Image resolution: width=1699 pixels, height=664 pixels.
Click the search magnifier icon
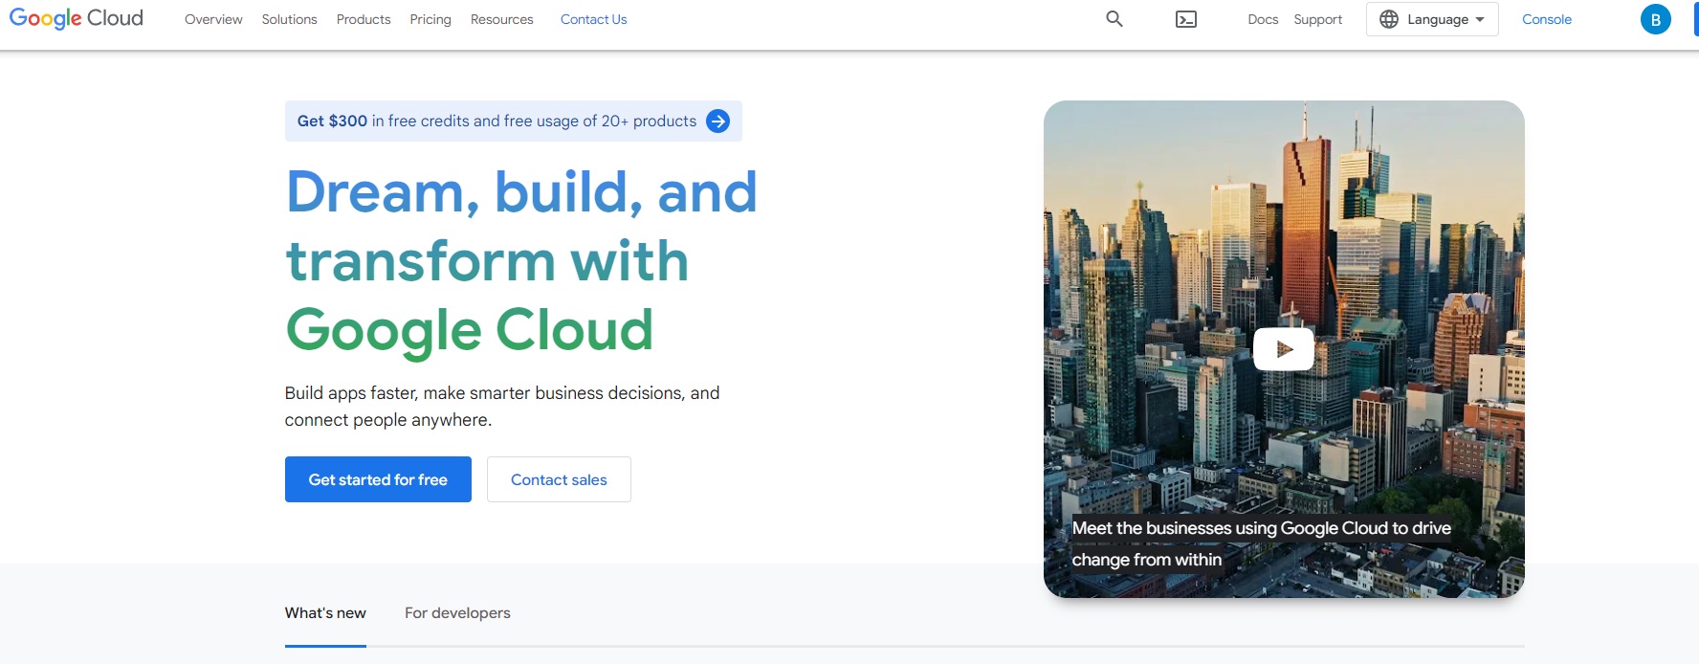pos(1114,19)
